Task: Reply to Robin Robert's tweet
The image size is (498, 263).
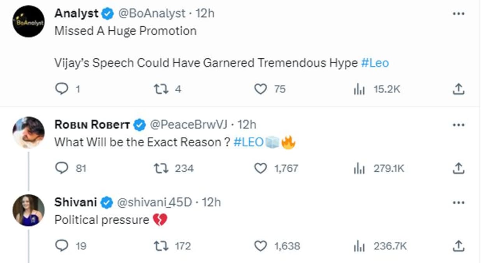Action: tap(62, 168)
